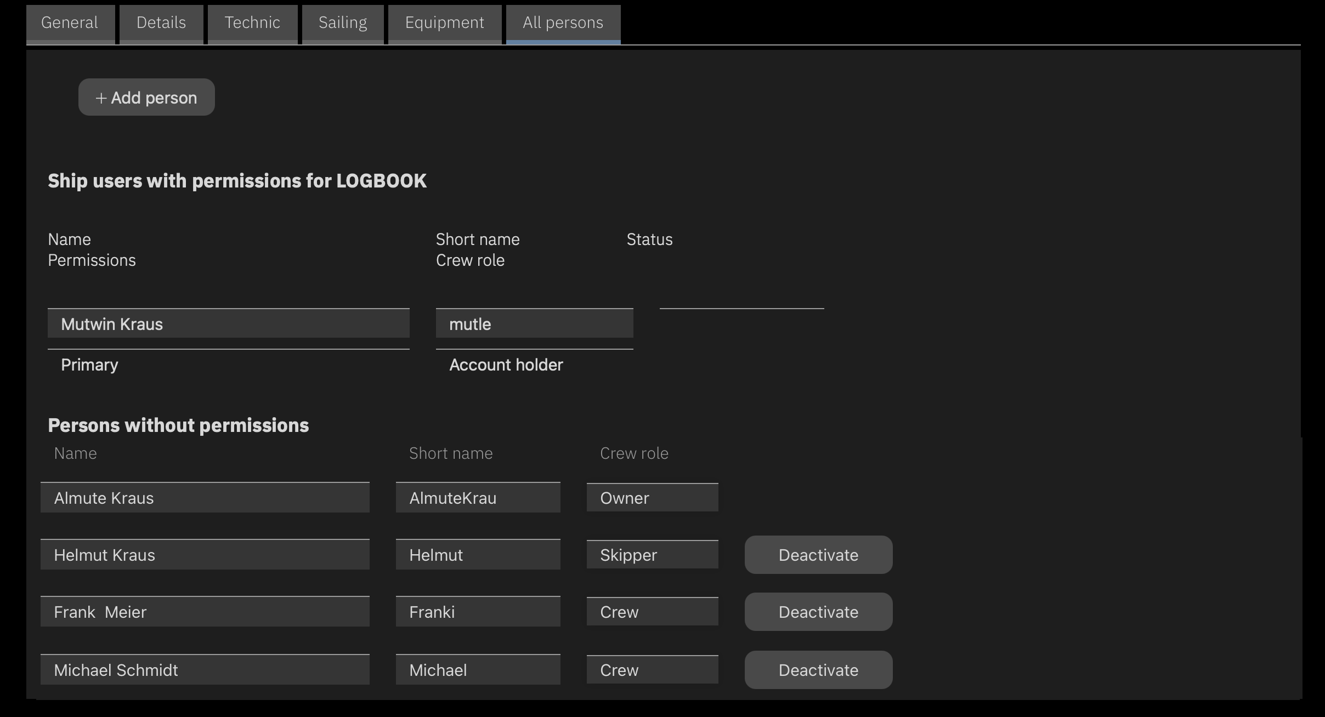Edit the AlmuteKrau short name field
The width and height of the screenshot is (1325, 717).
click(478, 498)
